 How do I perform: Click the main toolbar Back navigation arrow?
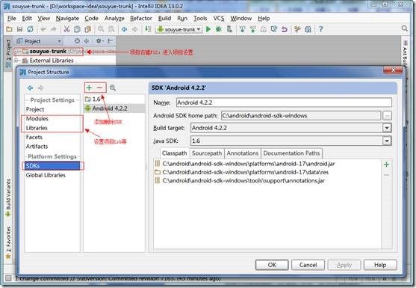tap(124, 29)
